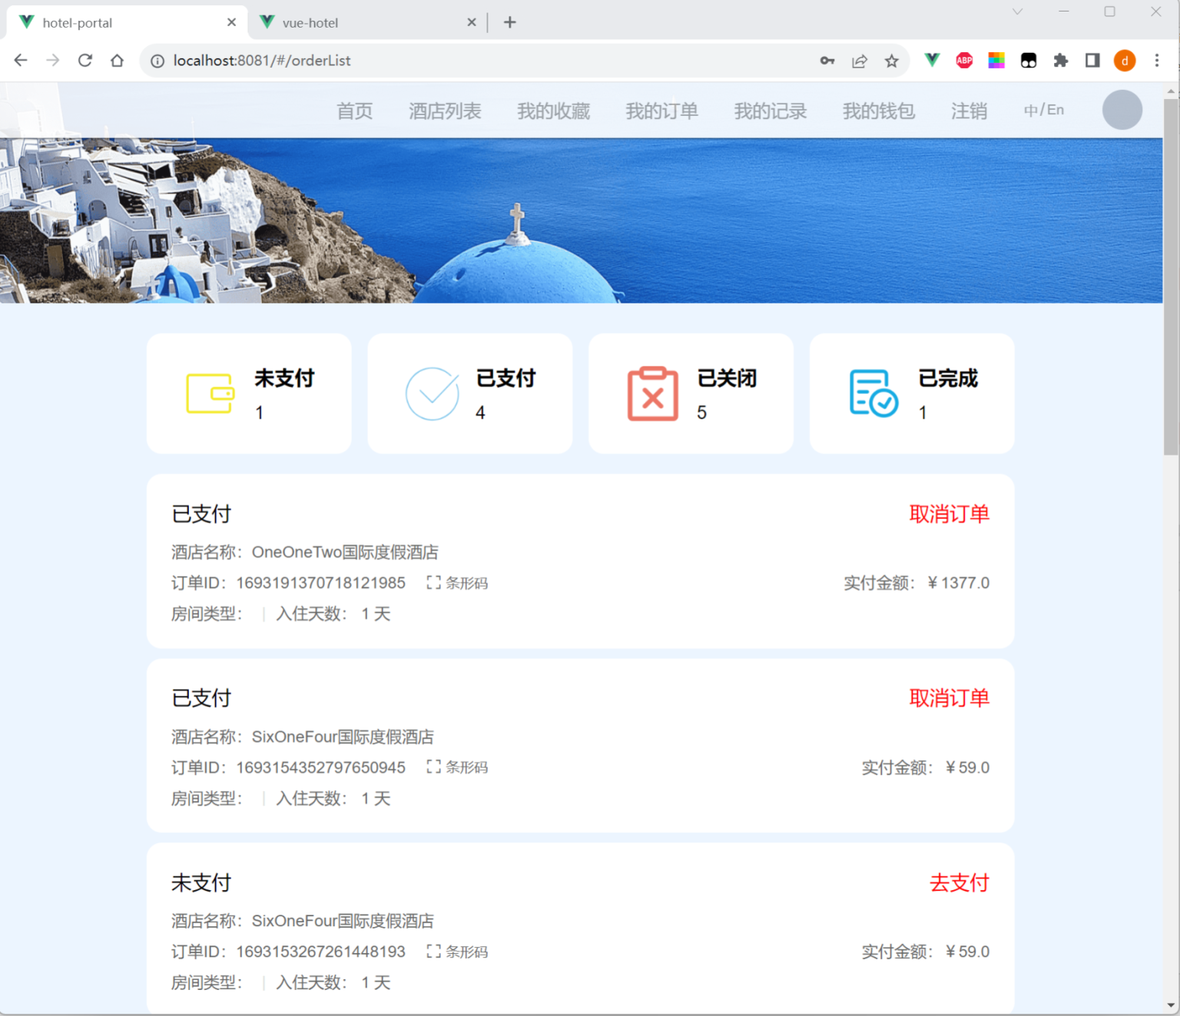Click the blue completed orders document icon

(873, 393)
